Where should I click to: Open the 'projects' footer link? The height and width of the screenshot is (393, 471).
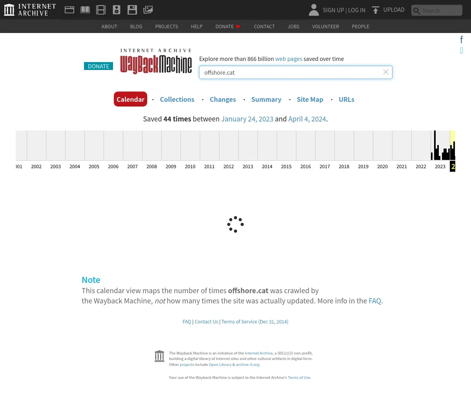coord(187,364)
